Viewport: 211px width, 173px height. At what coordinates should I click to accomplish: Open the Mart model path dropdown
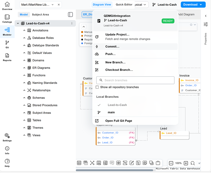52,5
